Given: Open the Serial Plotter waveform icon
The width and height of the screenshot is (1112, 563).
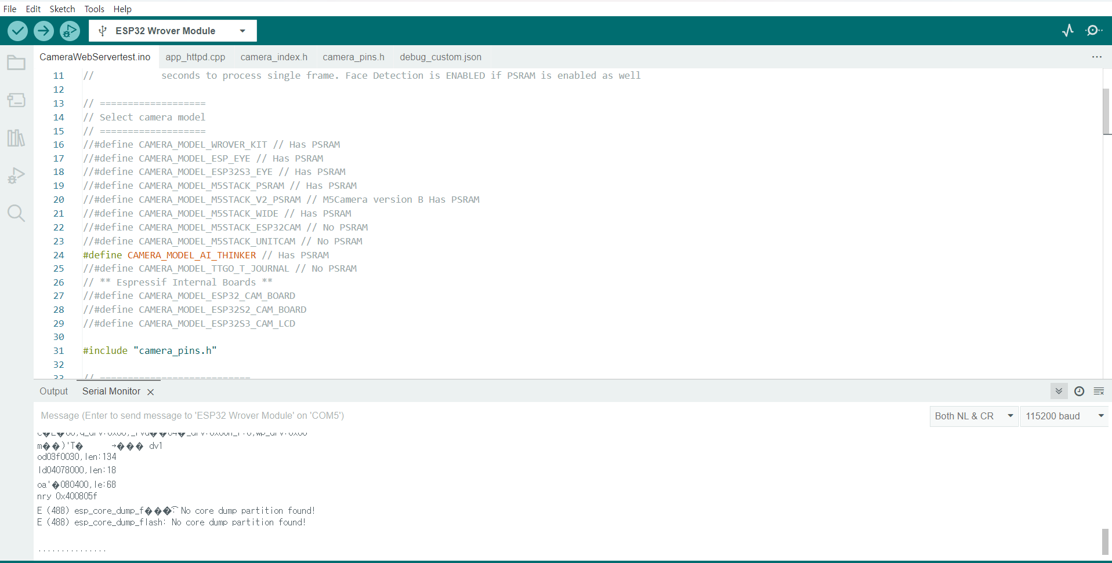Looking at the screenshot, I should pyautogui.click(x=1068, y=31).
